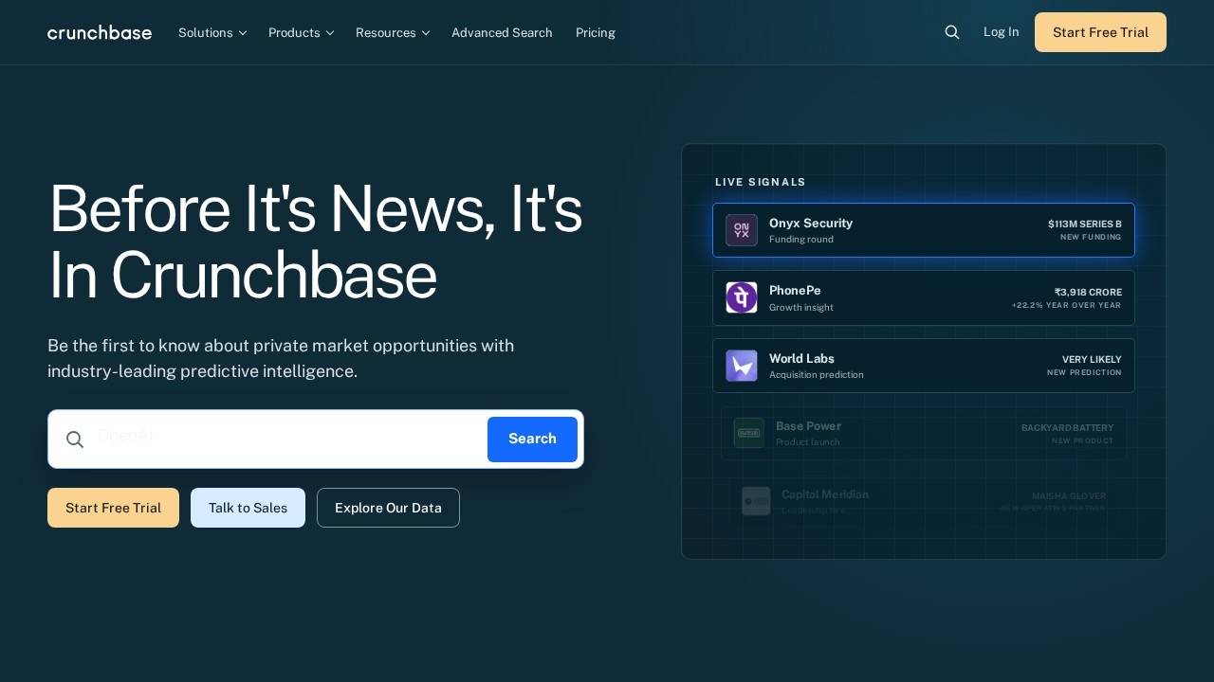Click the "VERY LIKELY" prediction text

(x=1092, y=360)
